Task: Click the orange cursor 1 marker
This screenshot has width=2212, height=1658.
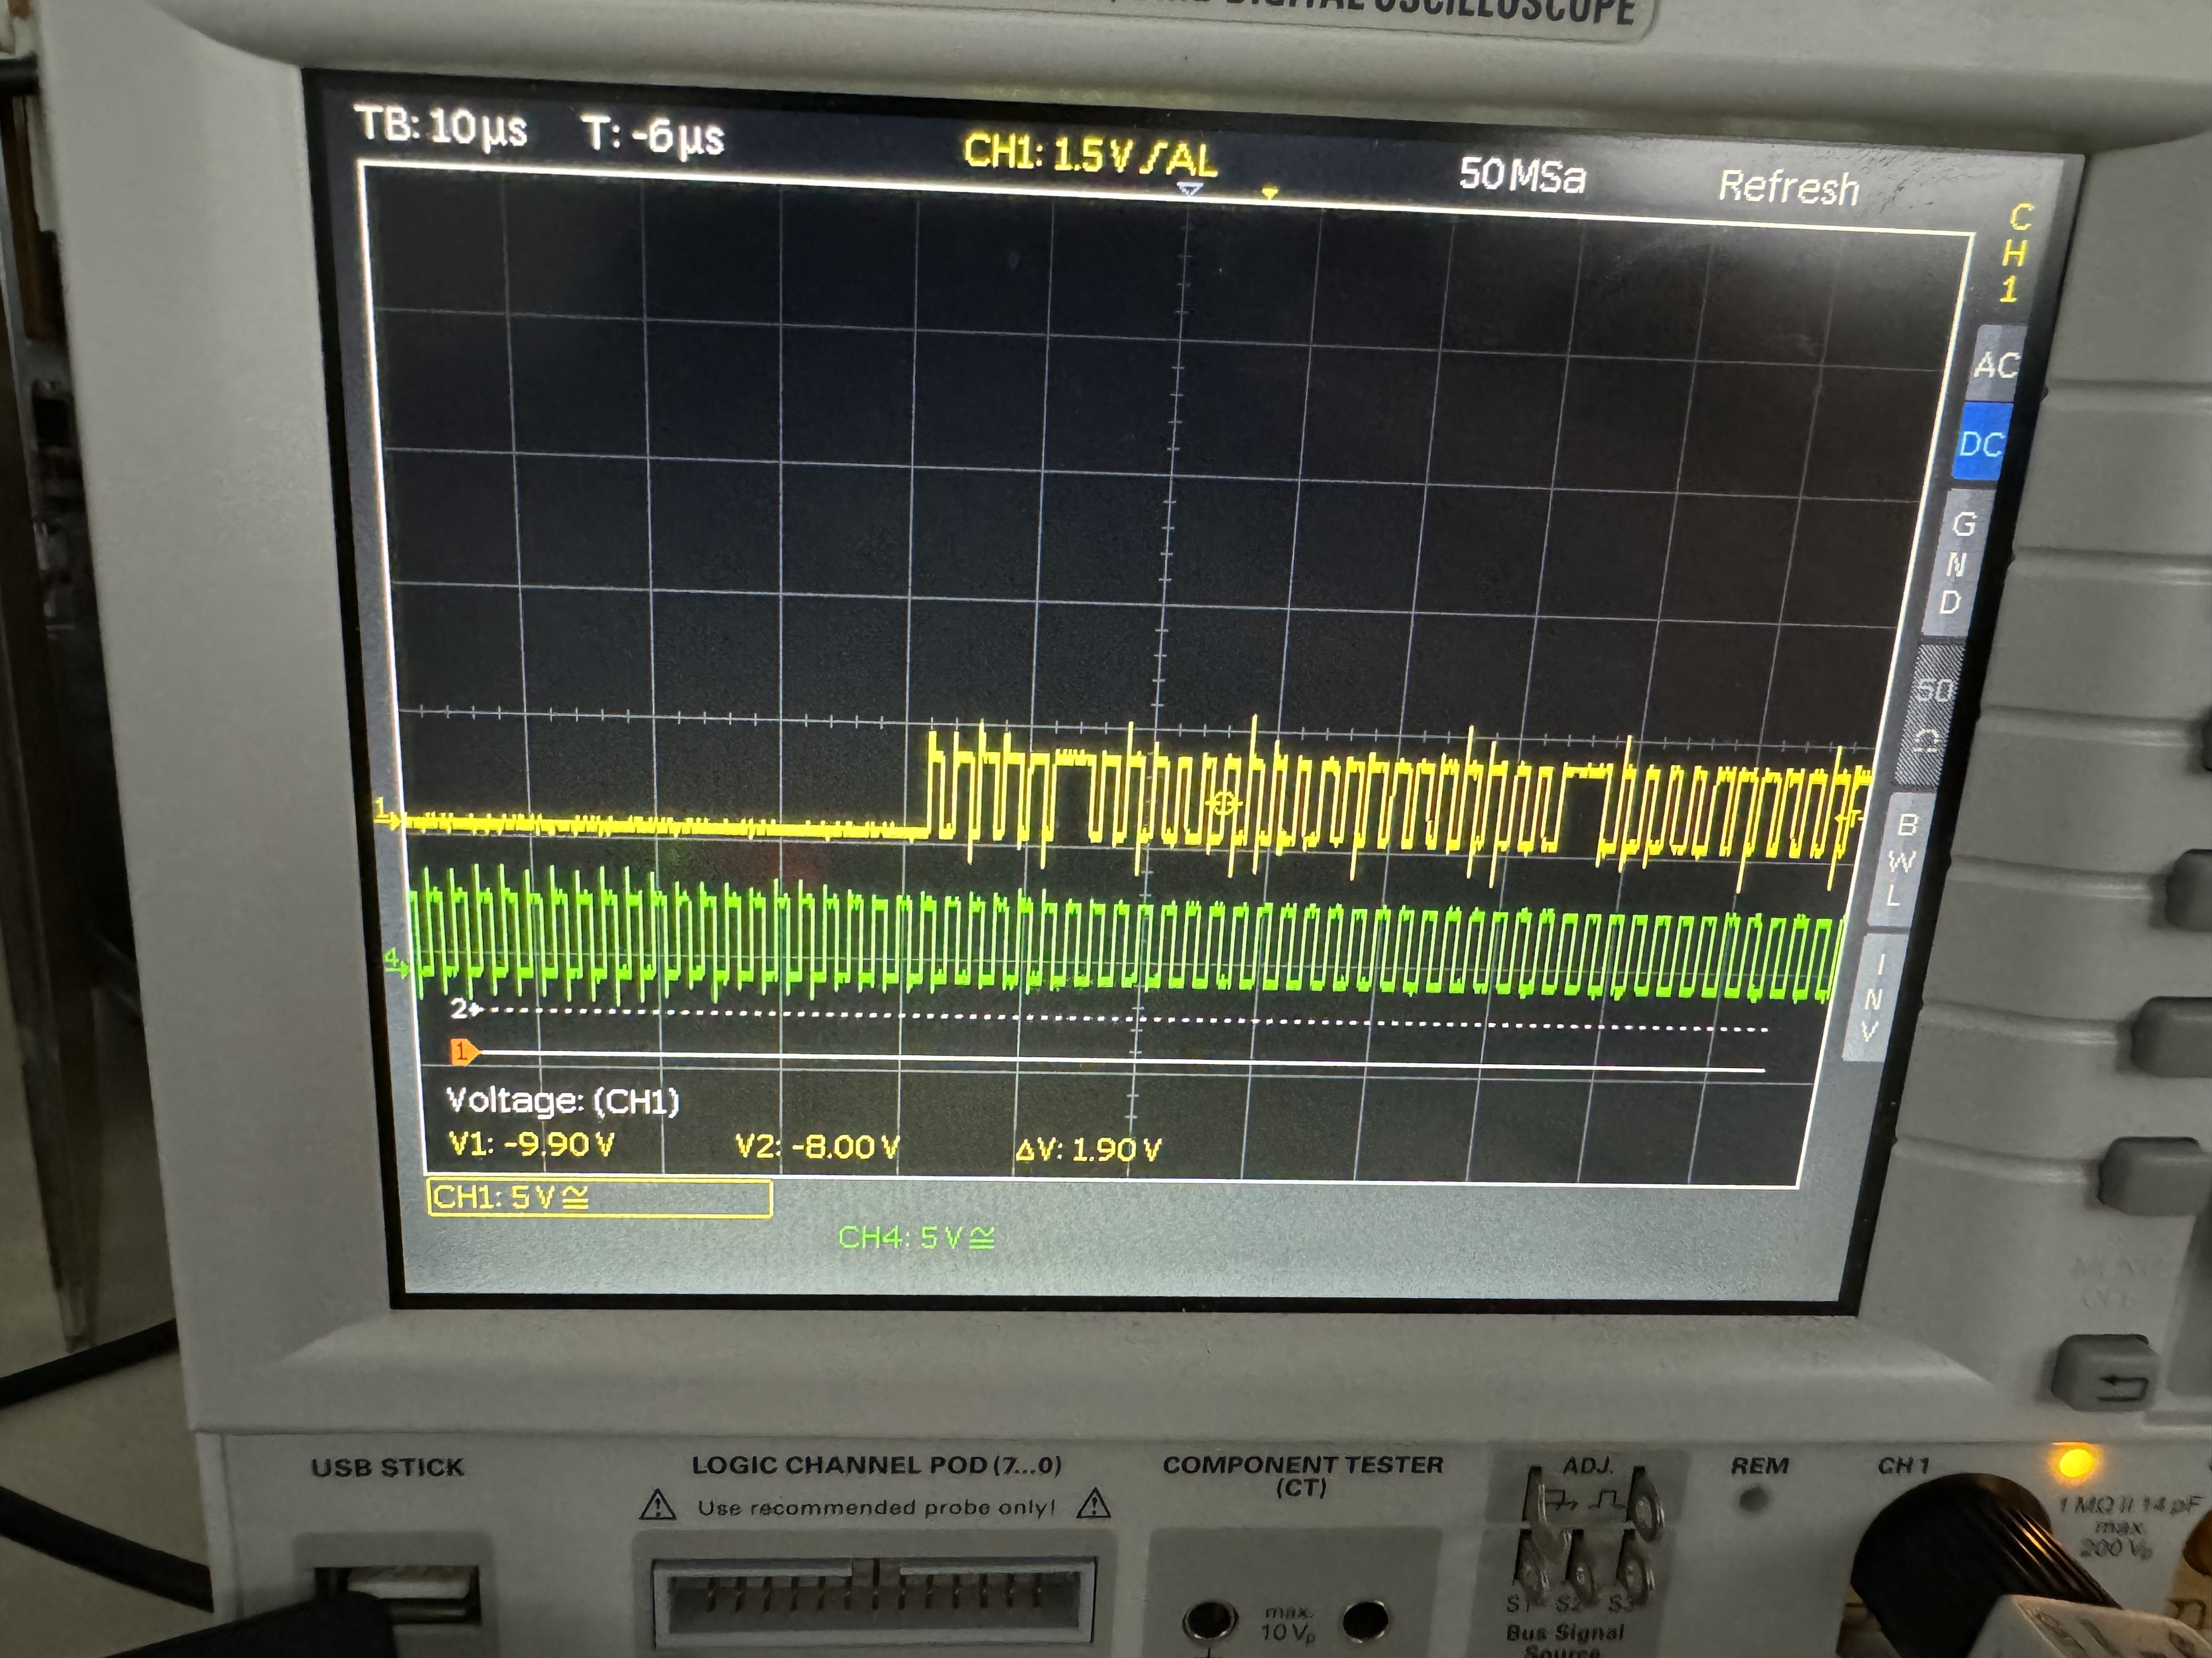Action: point(463,1052)
